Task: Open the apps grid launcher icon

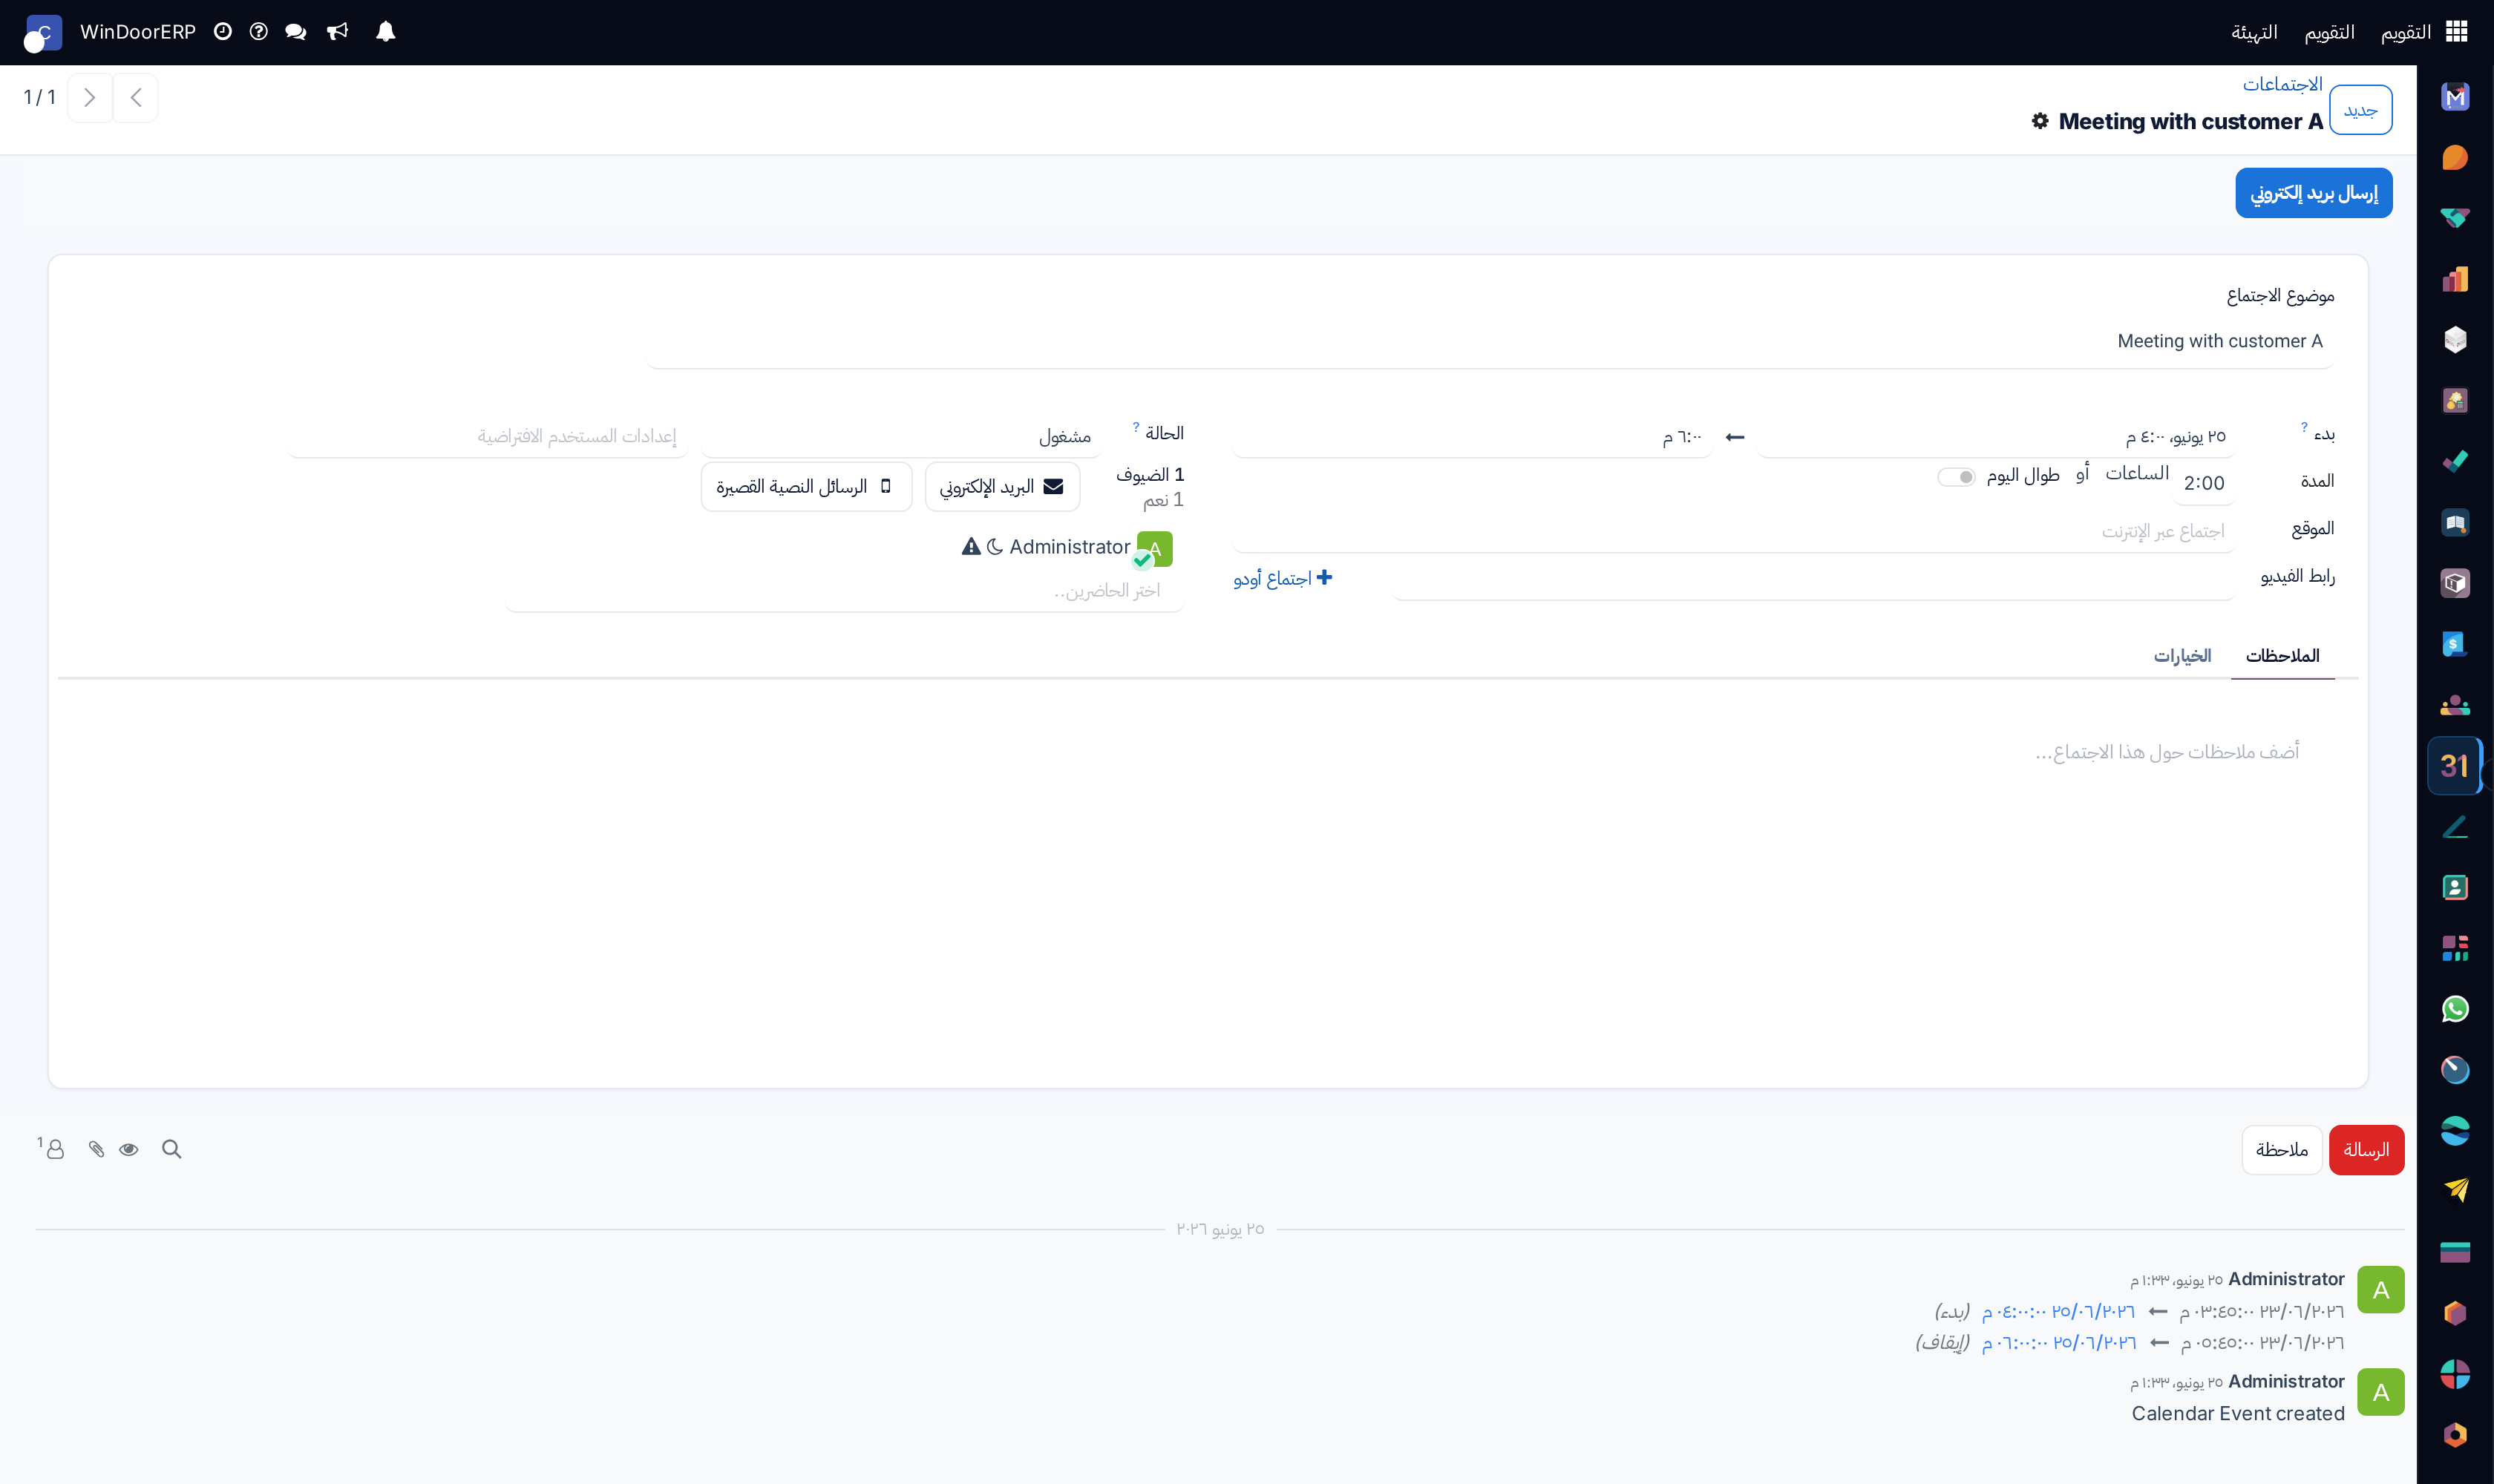Action: [2457, 32]
